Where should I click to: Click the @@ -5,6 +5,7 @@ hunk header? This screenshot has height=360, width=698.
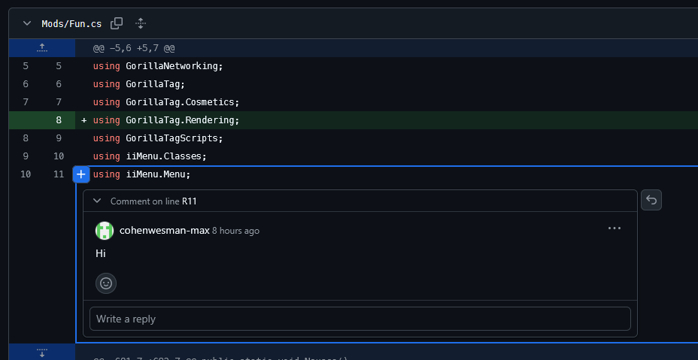coord(134,48)
